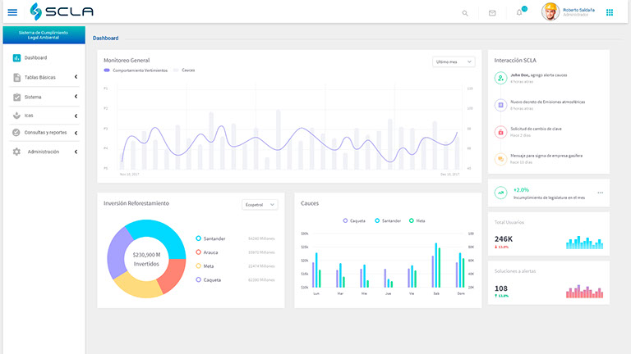631x354 pixels.
Task: Open the notifications bell icon
Action: click(x=519, y=13)
